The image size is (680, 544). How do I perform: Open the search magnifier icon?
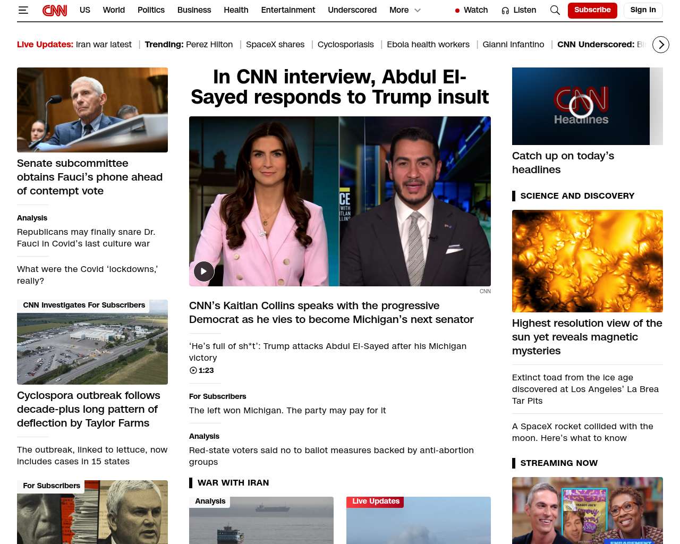pos(555,10)
